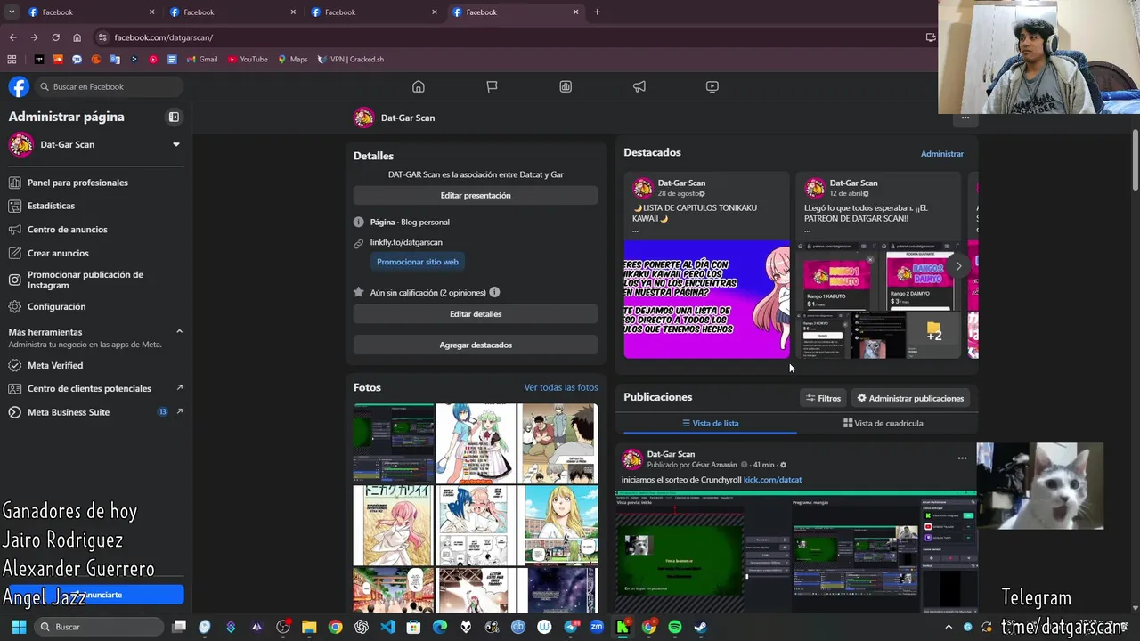This screenshot has height=641, width=1140.
Task: Open Visual Studio Code from the taskbar
Action: point(387,627)
